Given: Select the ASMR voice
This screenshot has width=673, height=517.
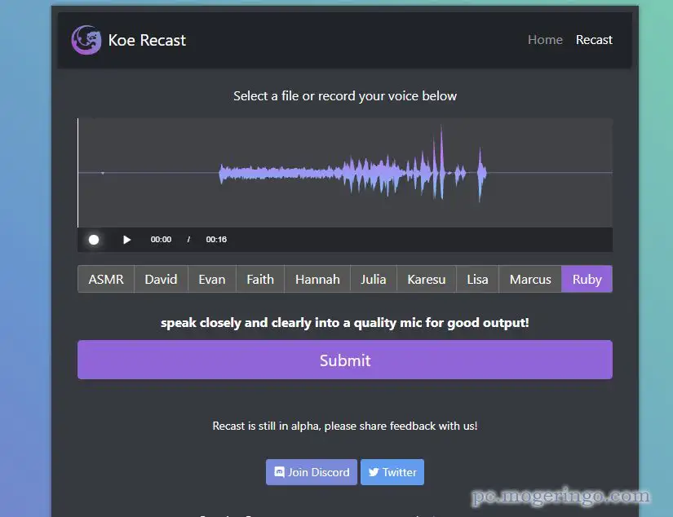Looking at the screenshot, I should coord(106,279).
